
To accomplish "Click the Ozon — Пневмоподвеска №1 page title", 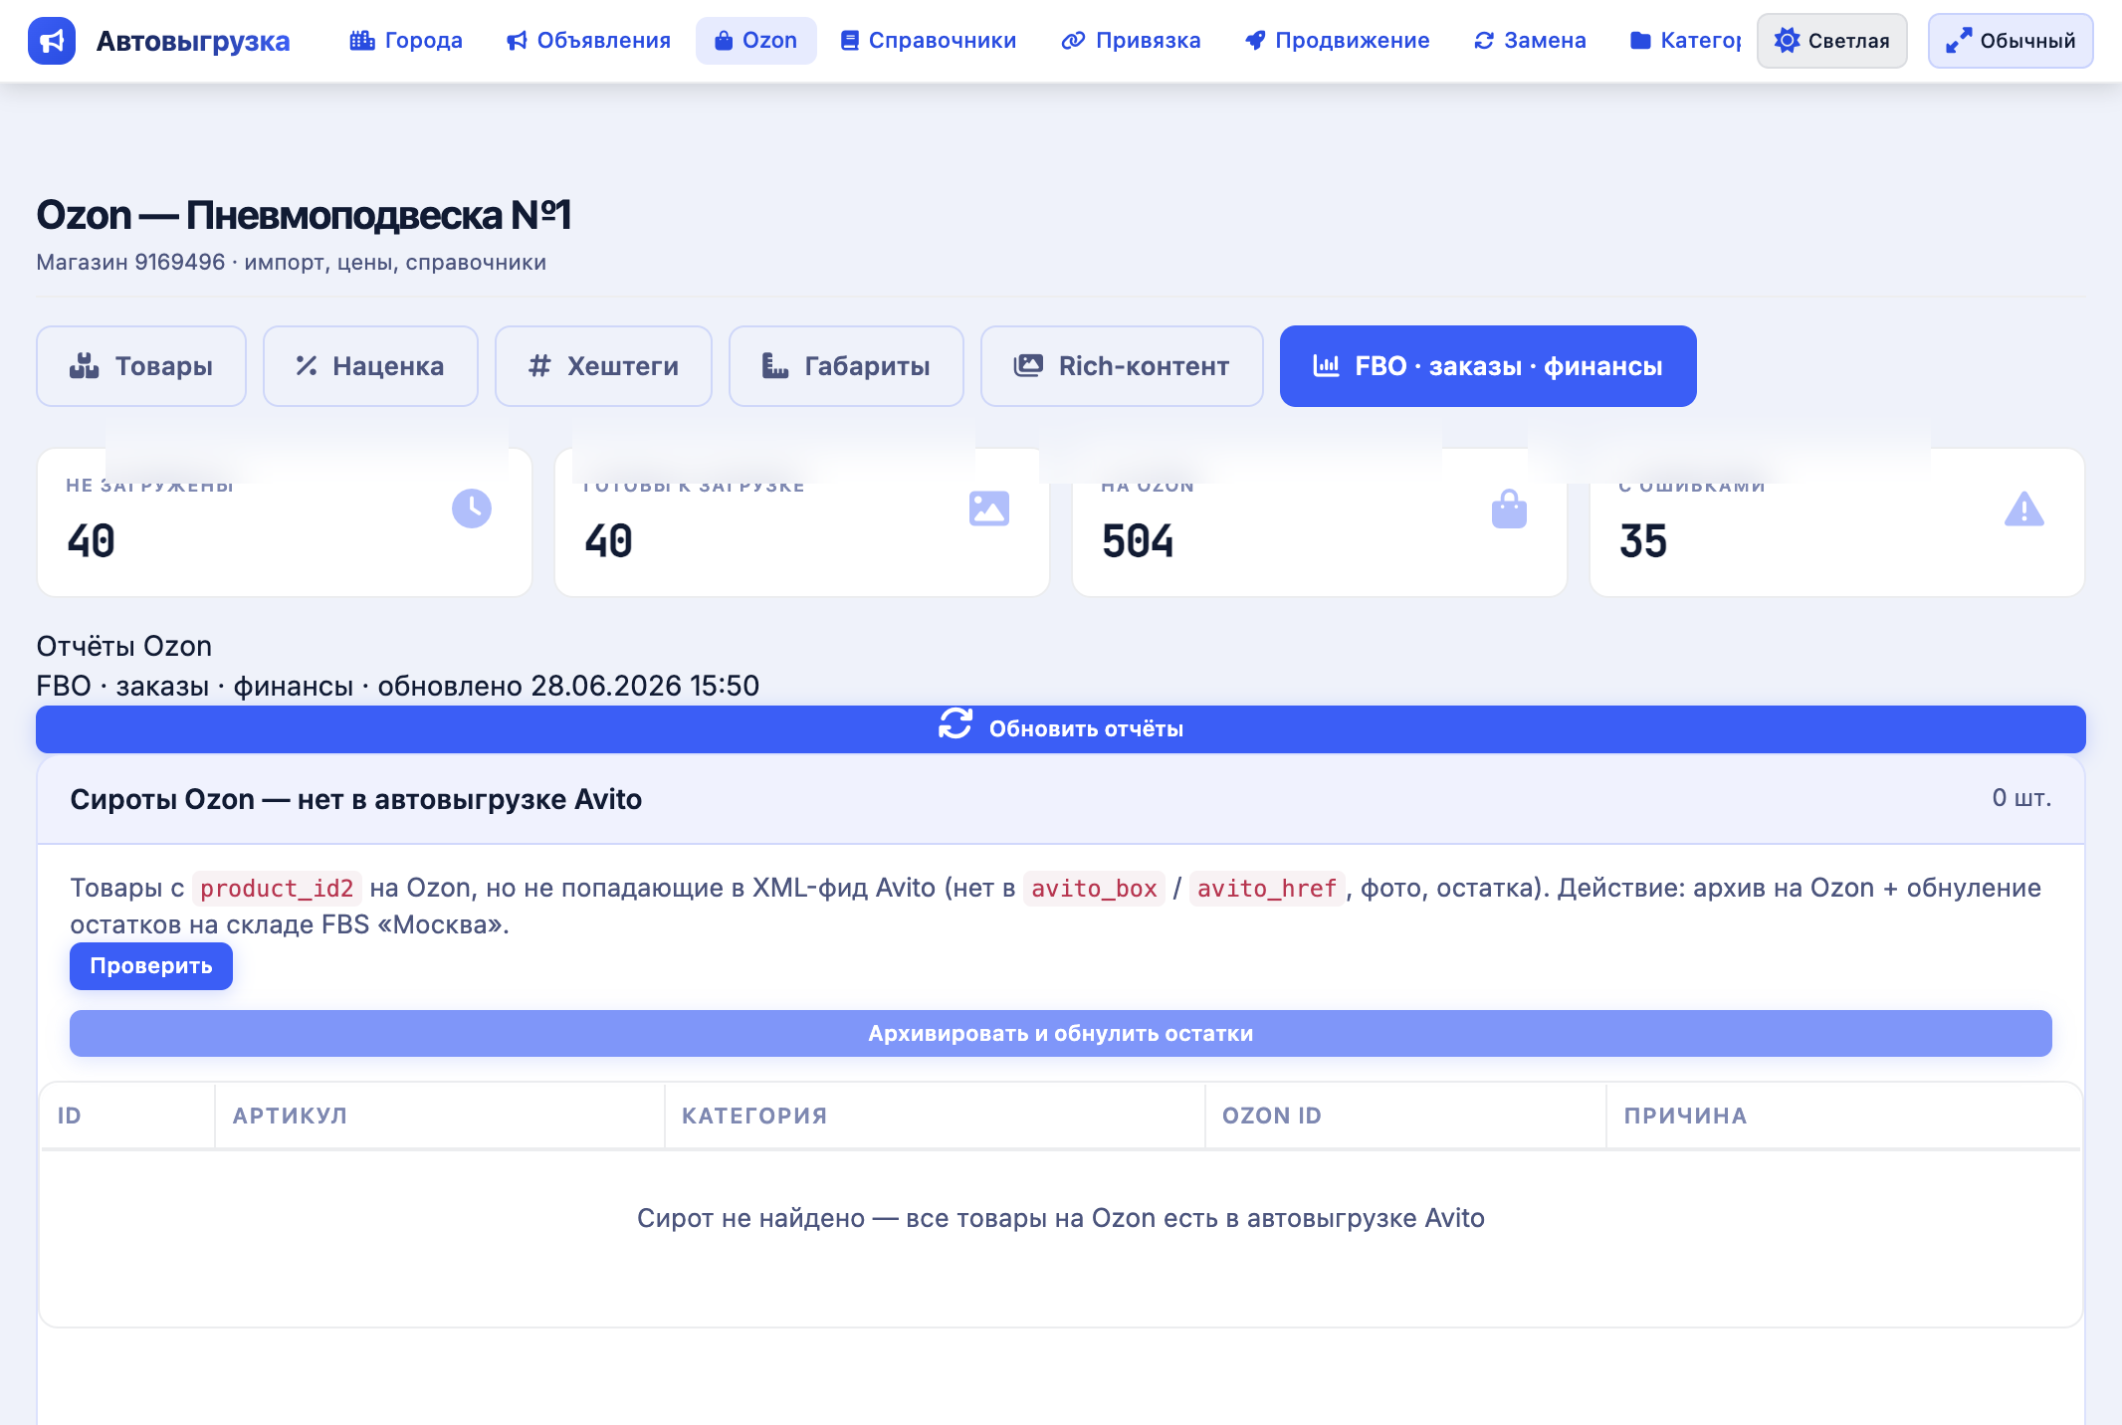I will pos(304,215).
